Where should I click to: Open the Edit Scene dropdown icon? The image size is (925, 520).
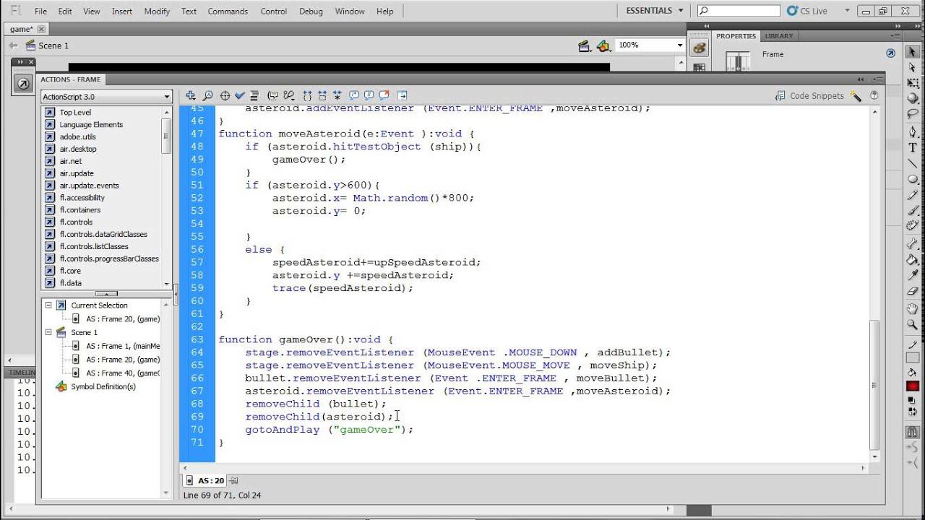coord(585,45)
